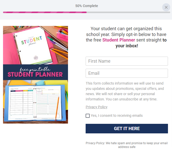Focus the Email input field
Viewport: 172px width, 152px height.
click(127, 73)
